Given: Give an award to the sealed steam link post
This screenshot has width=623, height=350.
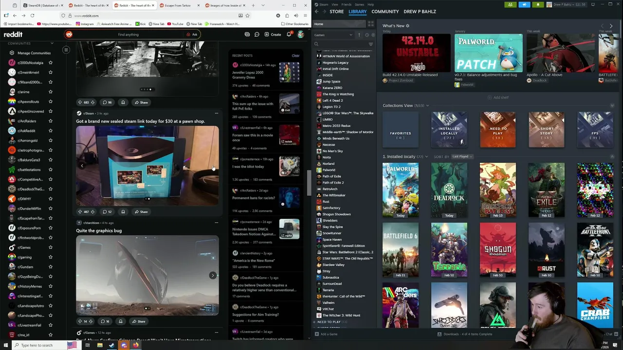Looking at the screenshot, I should [123, 212].
